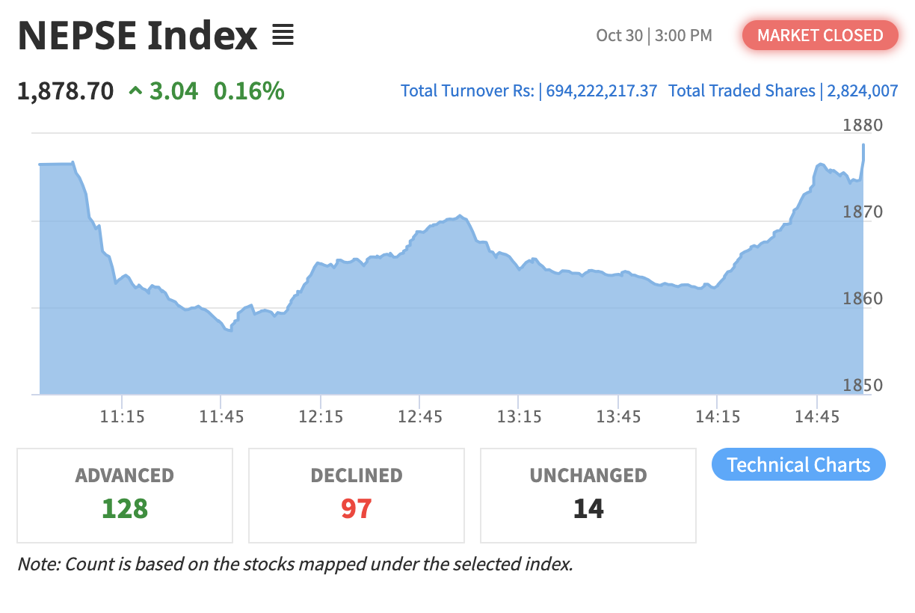Viewport: 915px width, 613px height.
Task: Click the 1880 price axis label
Action: click(x=862, y=125)
